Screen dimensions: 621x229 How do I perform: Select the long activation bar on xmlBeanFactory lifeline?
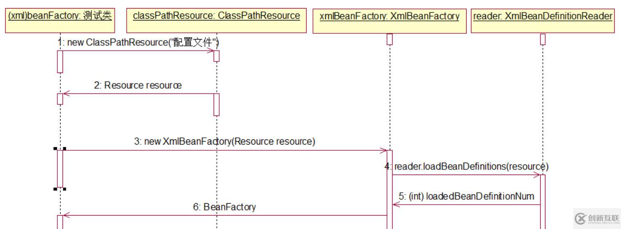pyautogui.click(x=389, y=191)
